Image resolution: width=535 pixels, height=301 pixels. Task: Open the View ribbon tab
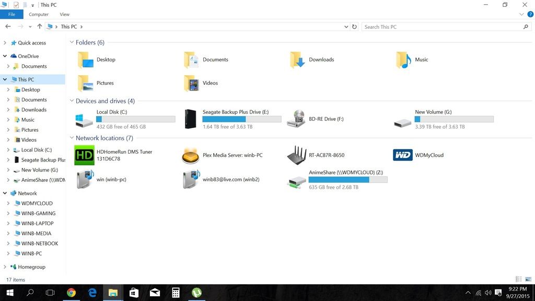[x=64, y=14]
